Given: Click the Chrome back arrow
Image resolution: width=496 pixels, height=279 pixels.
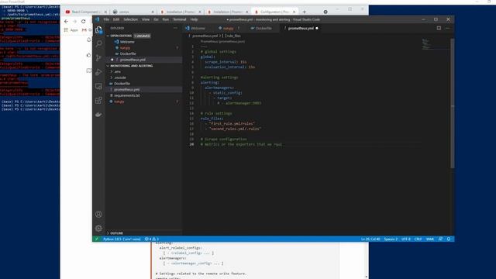Looking at the screenshot, I should tap(66, 21).
